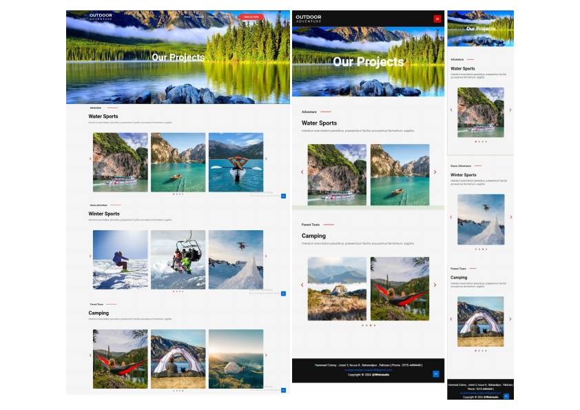The height and width of the screenshot is (410, 580).
Task: Show previous Winter Sports slide in desktop view
Action: point(90,256)
